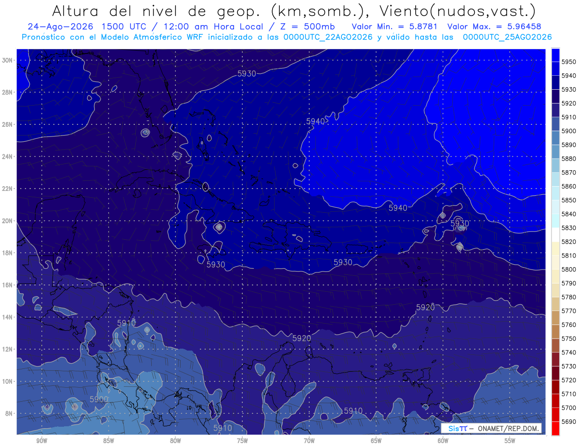578x447 pixels.
Task: Click the topmost bright blue legend swatch above 5950
Action: tap(555, 55)
